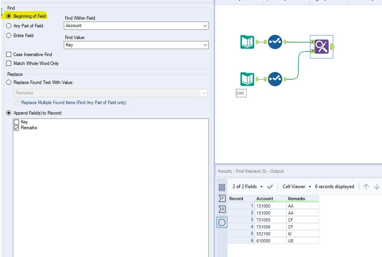Click Remarks cell CF in record 3

click(303, 220)
